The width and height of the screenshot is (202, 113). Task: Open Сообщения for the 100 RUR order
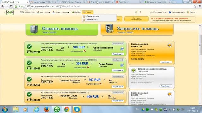coord(118,44)
